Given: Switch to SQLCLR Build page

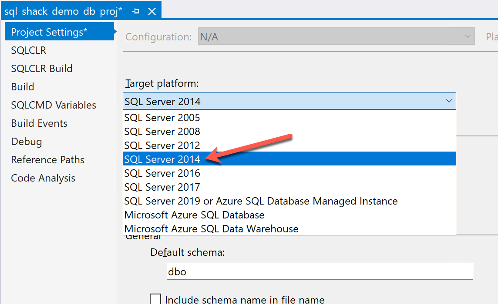Looking at the screenshot, I should point(42,69).
